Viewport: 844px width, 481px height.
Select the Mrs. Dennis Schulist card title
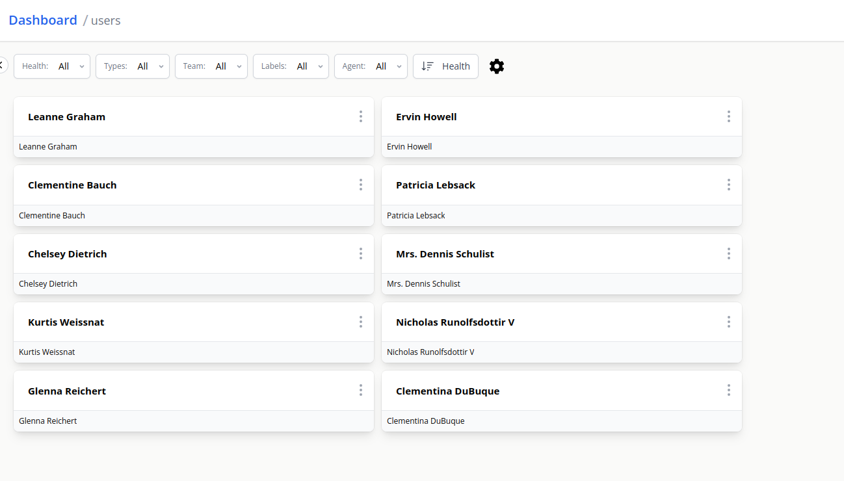click(445, 254)
